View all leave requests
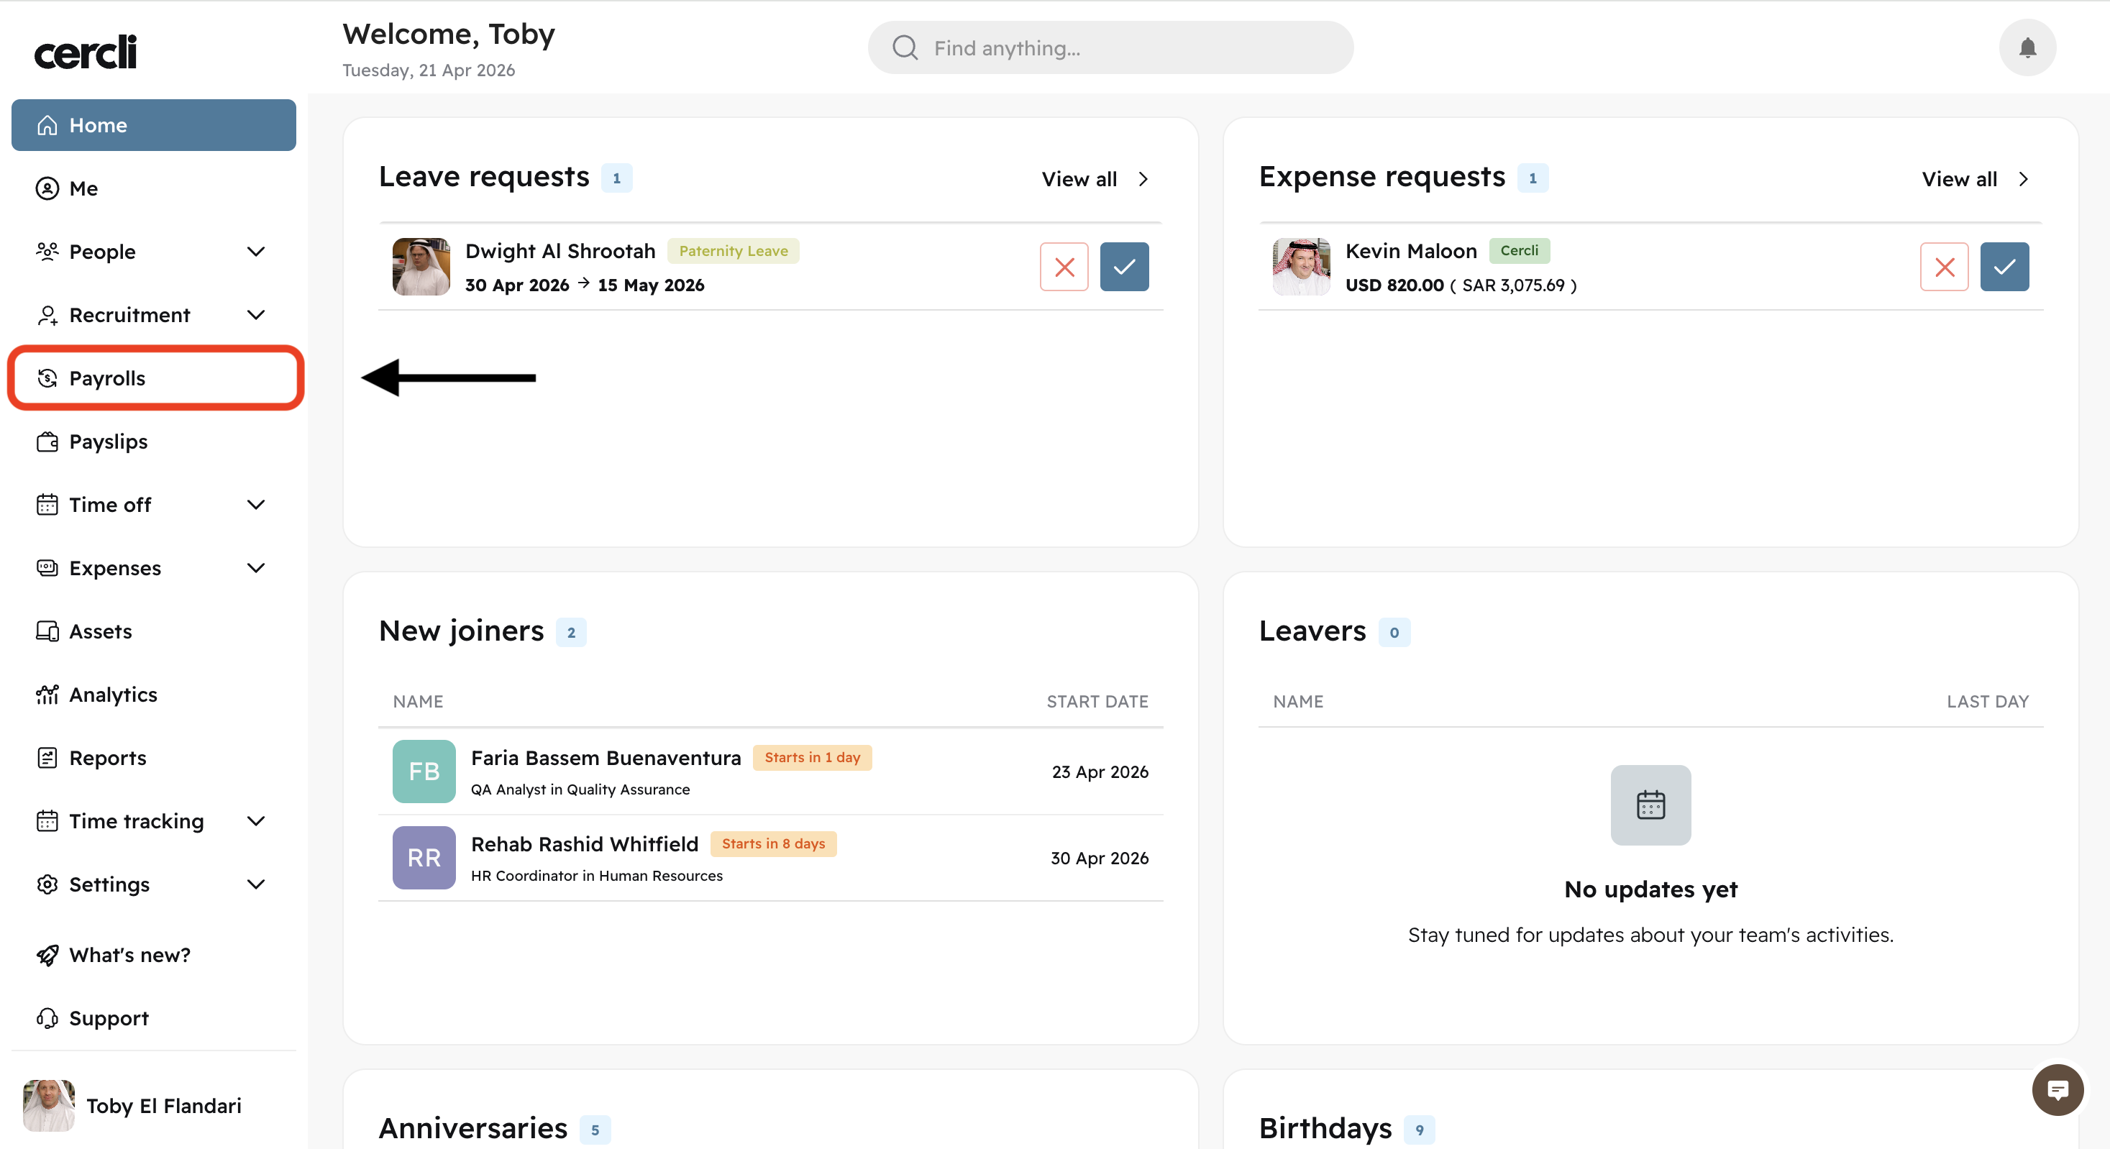 point(1095,178)
